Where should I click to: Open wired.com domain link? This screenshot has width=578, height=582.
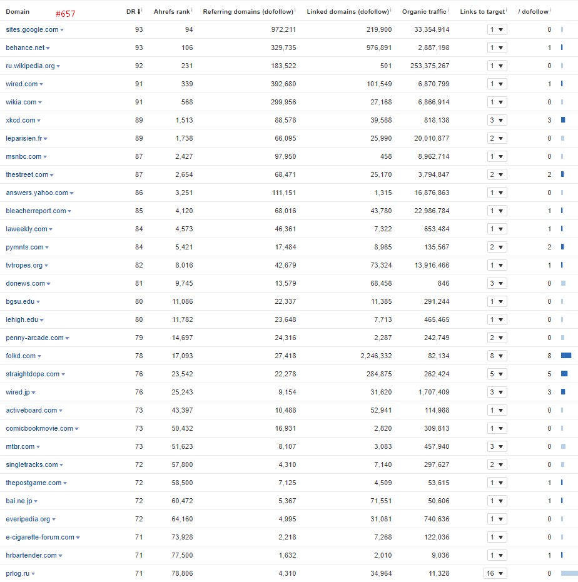(21, 84)
